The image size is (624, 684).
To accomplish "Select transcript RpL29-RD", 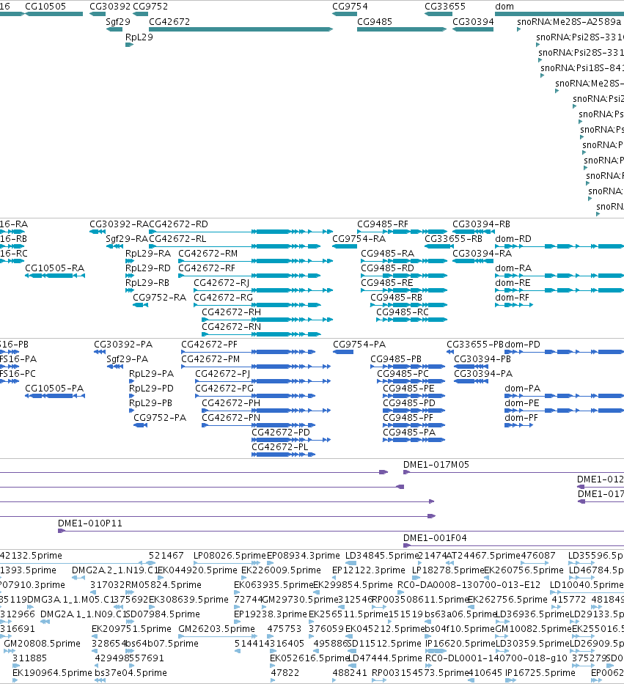I will coord(130,276).
